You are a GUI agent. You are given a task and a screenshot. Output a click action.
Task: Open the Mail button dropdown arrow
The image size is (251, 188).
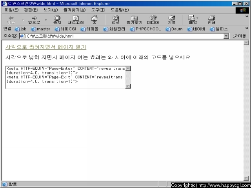tap(197, 18)
